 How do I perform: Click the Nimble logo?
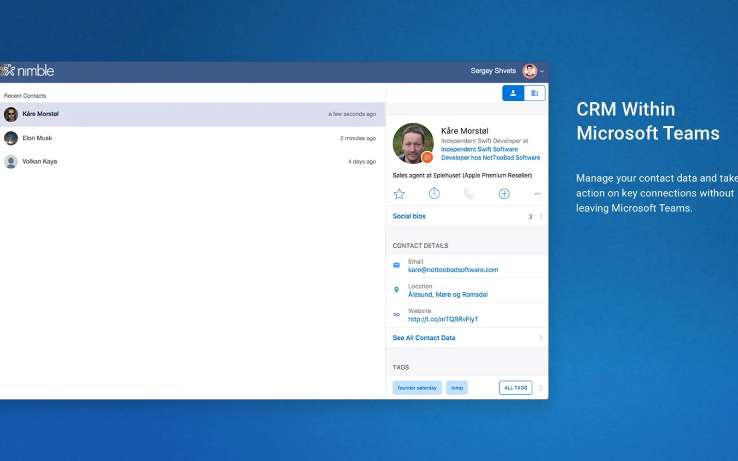click(x=27, y=71)
